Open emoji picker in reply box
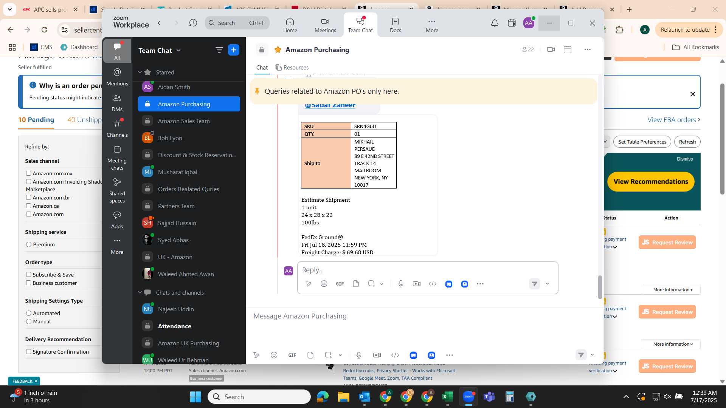The height and width of the screenshot is (408, 726). [x=324, y=284]
